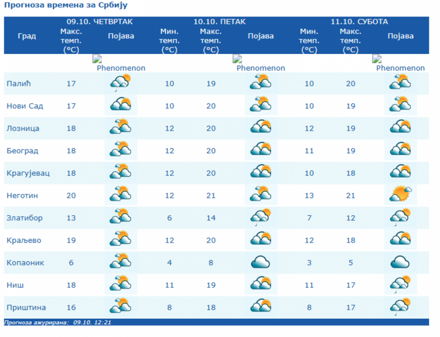Click the Крагујевац city name
440x337 pixels.
click(x=28, y=173)
